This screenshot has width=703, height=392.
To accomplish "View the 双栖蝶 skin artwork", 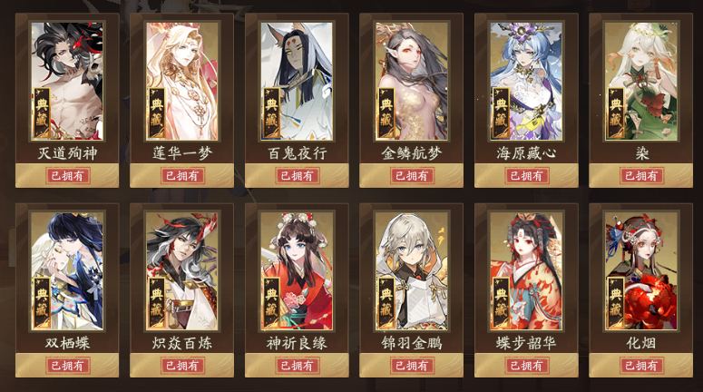I will 67,271.
